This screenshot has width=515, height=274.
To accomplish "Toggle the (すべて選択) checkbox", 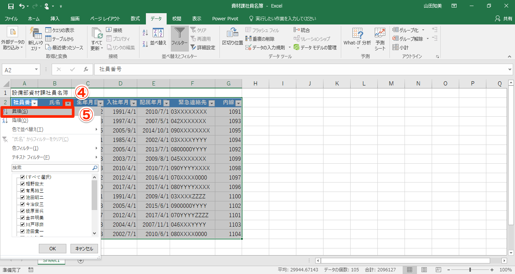I will click(x=23, y=177).
